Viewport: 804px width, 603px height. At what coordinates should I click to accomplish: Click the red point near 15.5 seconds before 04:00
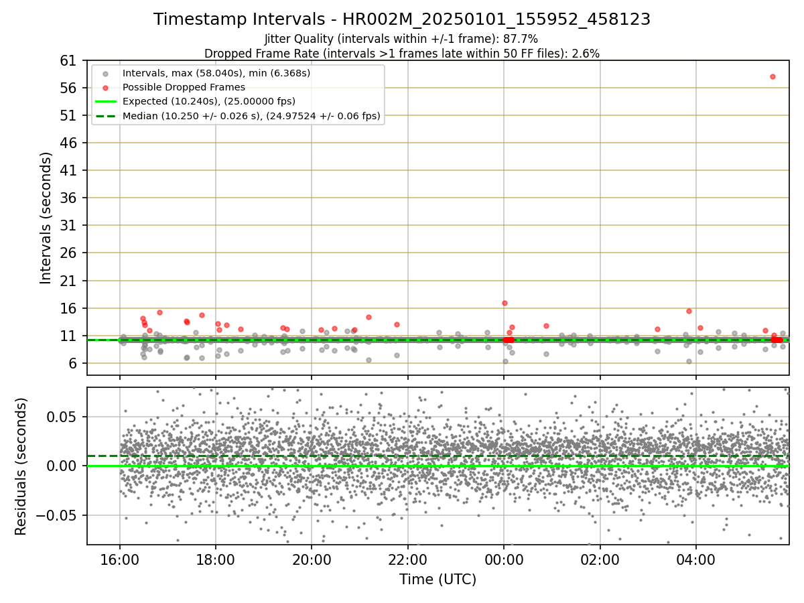689,311
